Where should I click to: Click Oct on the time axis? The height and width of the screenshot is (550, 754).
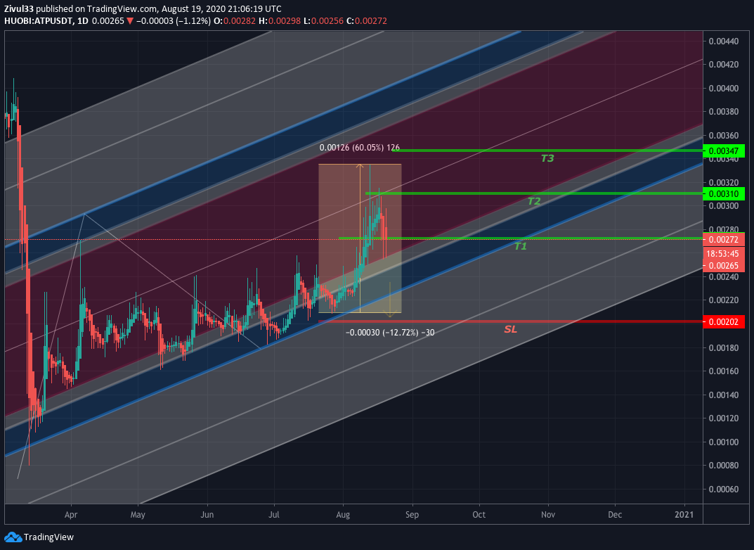(479, 514)
